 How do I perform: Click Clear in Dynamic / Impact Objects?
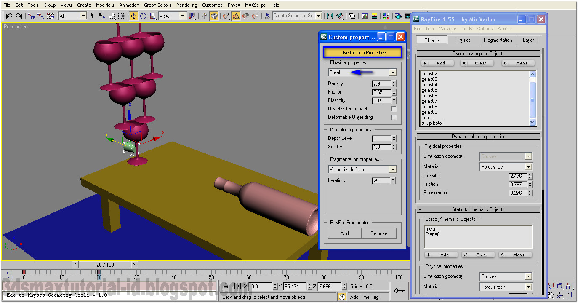[477, 63]
